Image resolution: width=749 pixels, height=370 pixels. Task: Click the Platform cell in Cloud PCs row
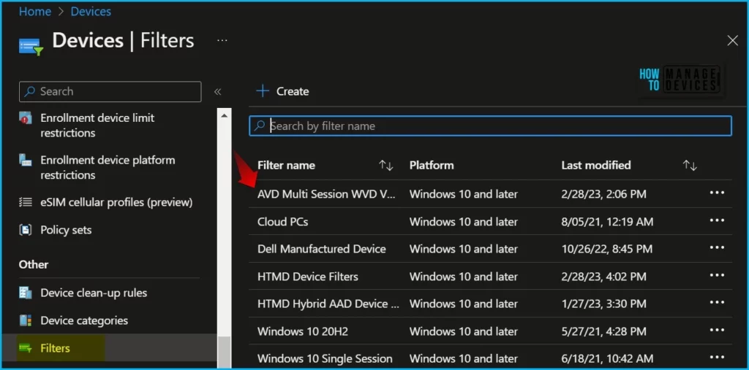(463, 222)
